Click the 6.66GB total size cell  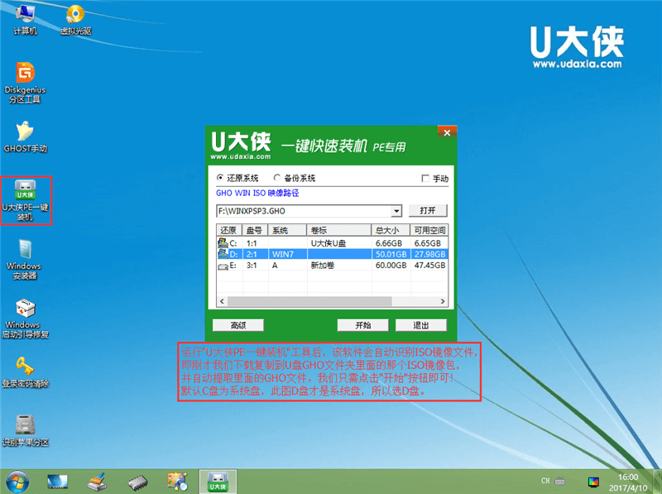click(x=389, y=243)
